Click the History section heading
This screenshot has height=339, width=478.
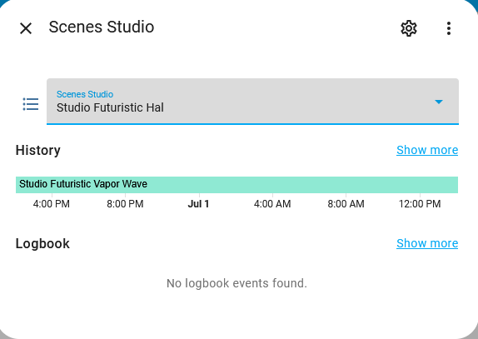(x=38, y=150)
